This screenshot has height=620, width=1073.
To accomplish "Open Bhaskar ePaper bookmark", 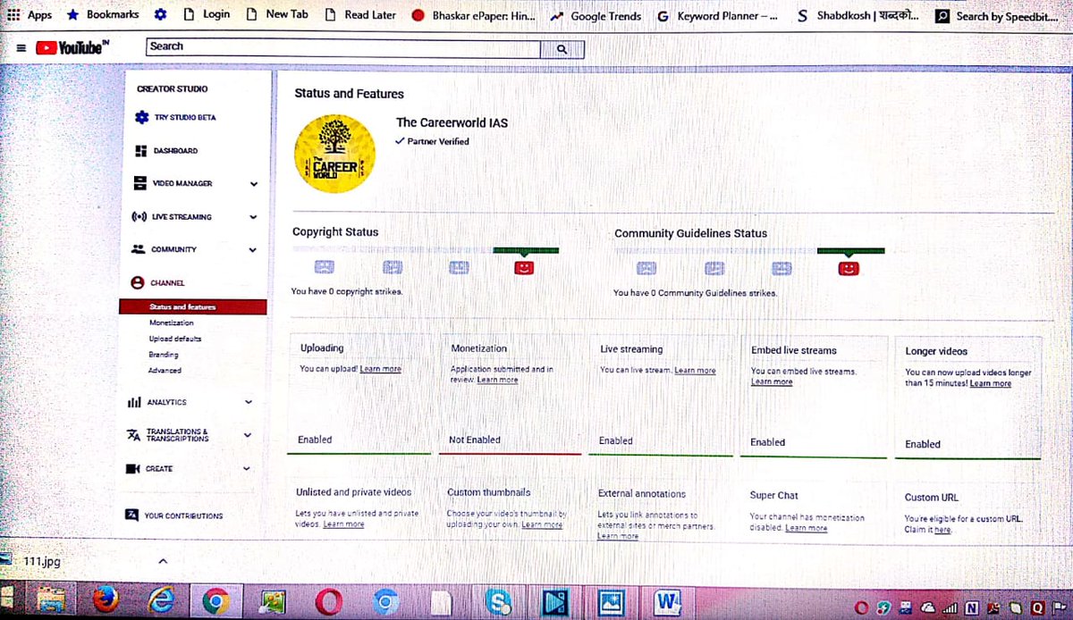I will click(x=473, y=15).
